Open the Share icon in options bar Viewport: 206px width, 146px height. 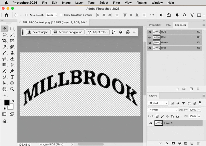click(169, 15)
